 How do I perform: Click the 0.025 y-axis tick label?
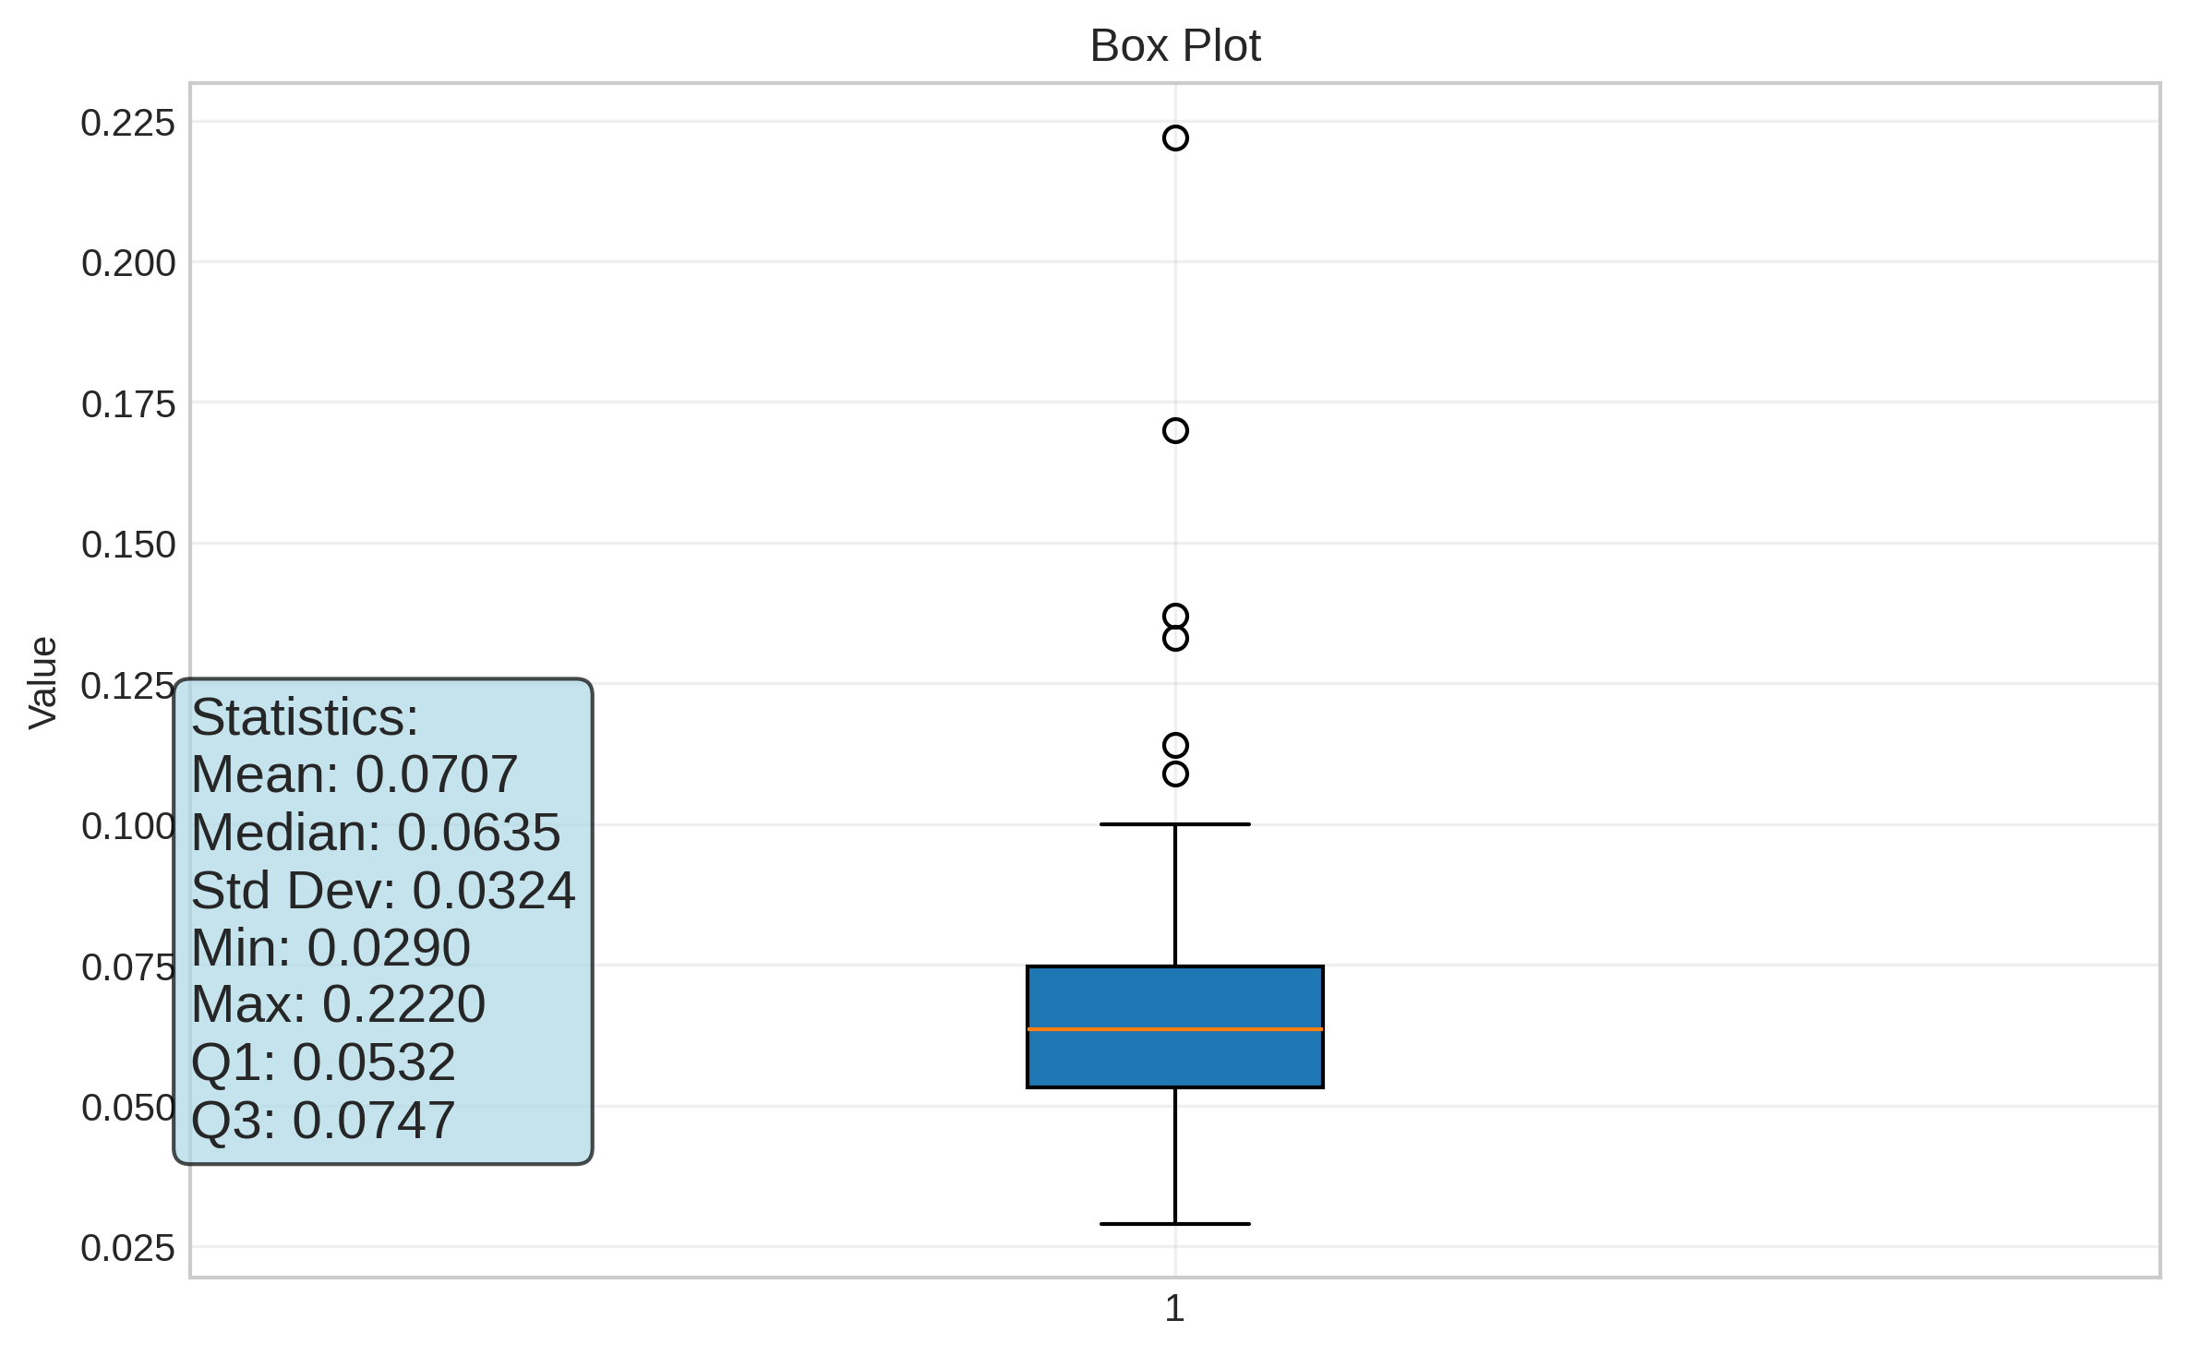[x=127, y=1248]
